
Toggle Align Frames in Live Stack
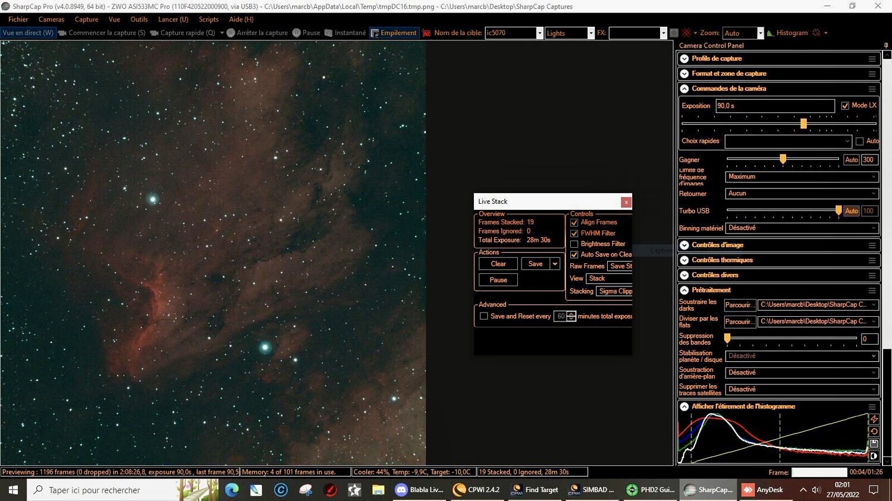(x=574, y=222)
